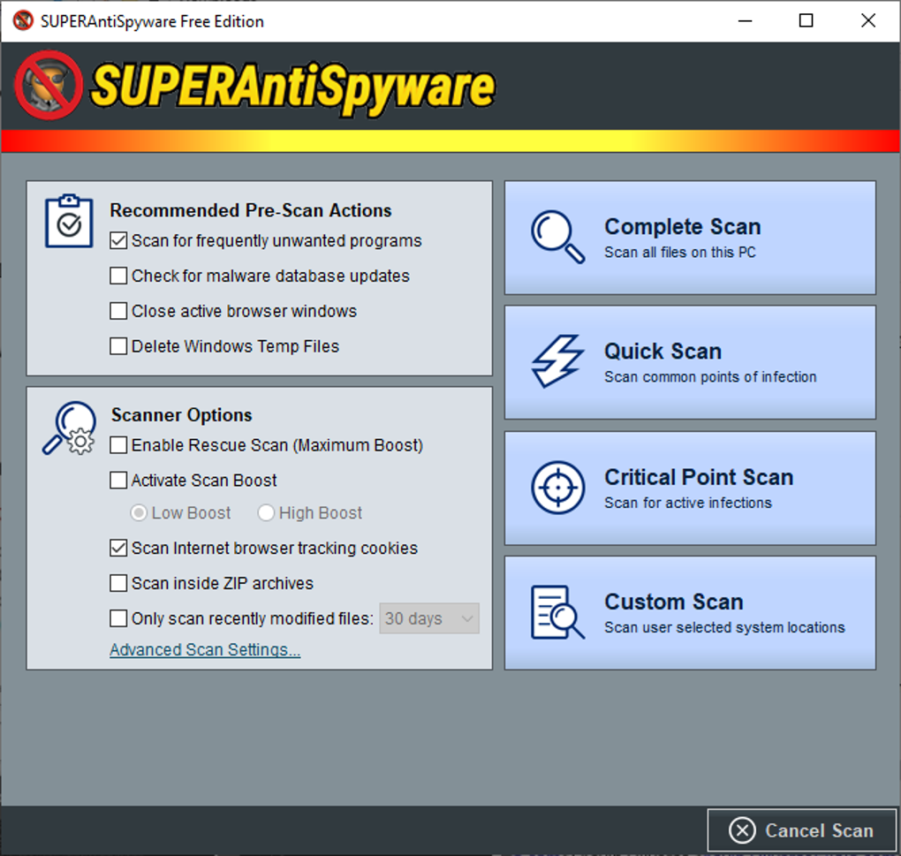Screen dimensions: 901x856
Task: Open the 30 days dropdown
Action: coord(430,618)
